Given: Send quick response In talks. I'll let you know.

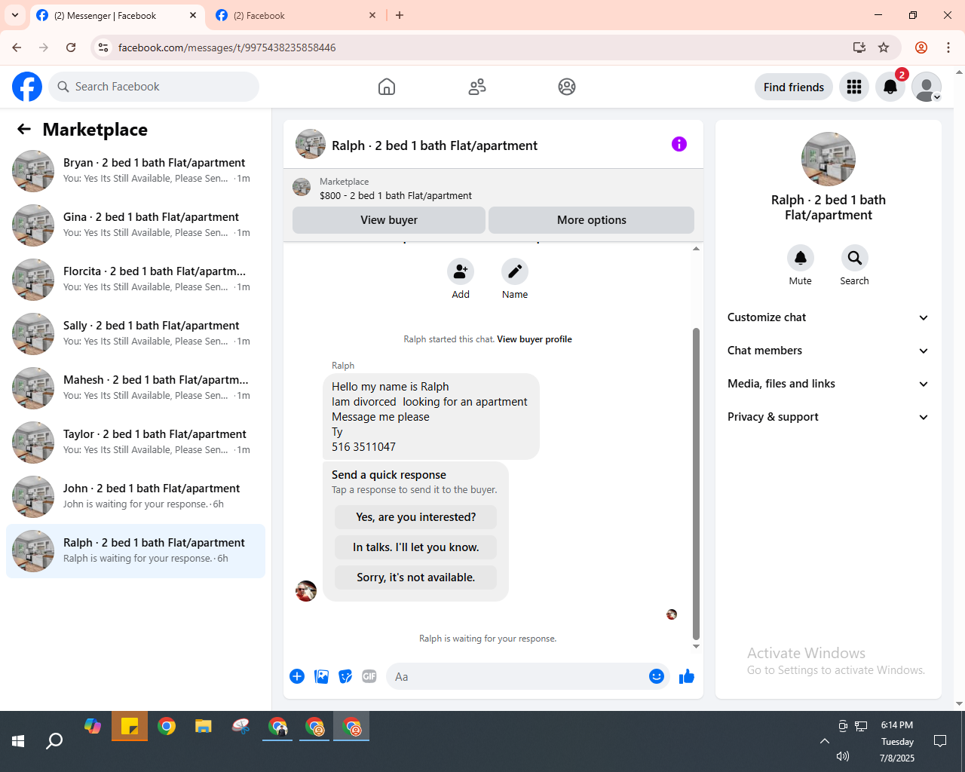Looking at the screenshot, I should click(x=416, y=547).
